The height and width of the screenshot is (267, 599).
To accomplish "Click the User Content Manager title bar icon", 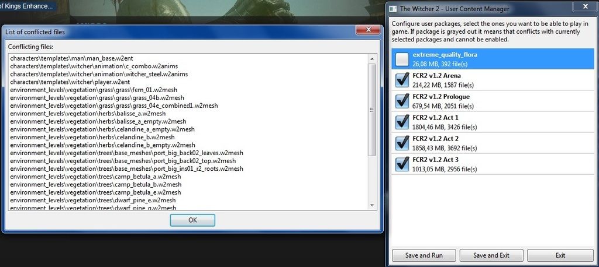I will (394, 8).
